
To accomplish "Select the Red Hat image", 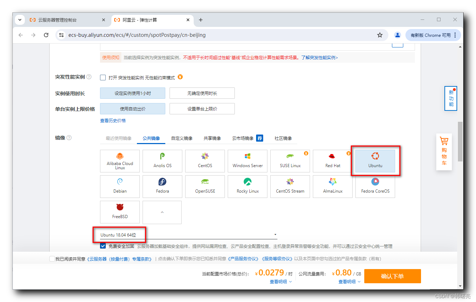I will (x=332, y=161).
